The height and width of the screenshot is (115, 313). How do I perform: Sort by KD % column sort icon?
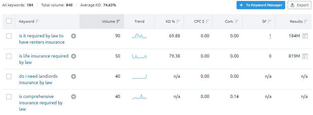point(178,21)
